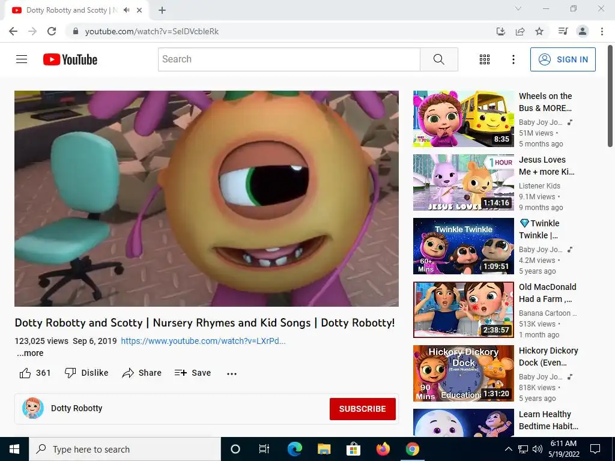
Task: Like the video with thumbs-up icon
Action: point(25,373)
